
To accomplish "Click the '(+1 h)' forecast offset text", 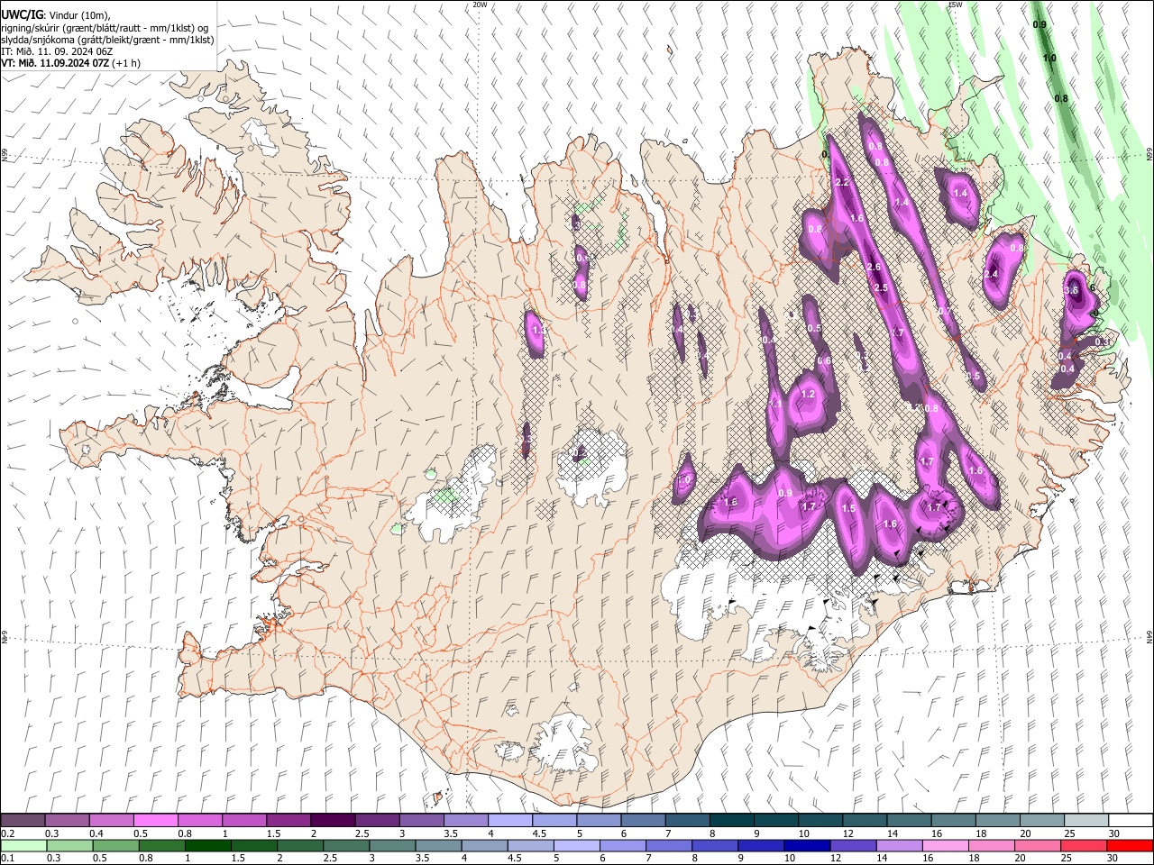I will (127, 63).
